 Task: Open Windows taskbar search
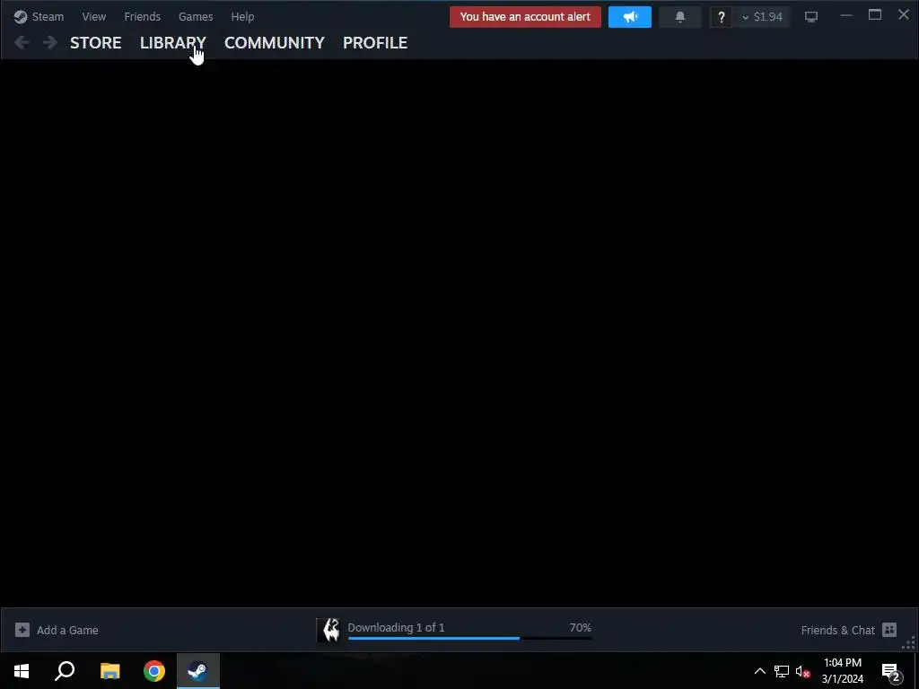pos(65,671)
